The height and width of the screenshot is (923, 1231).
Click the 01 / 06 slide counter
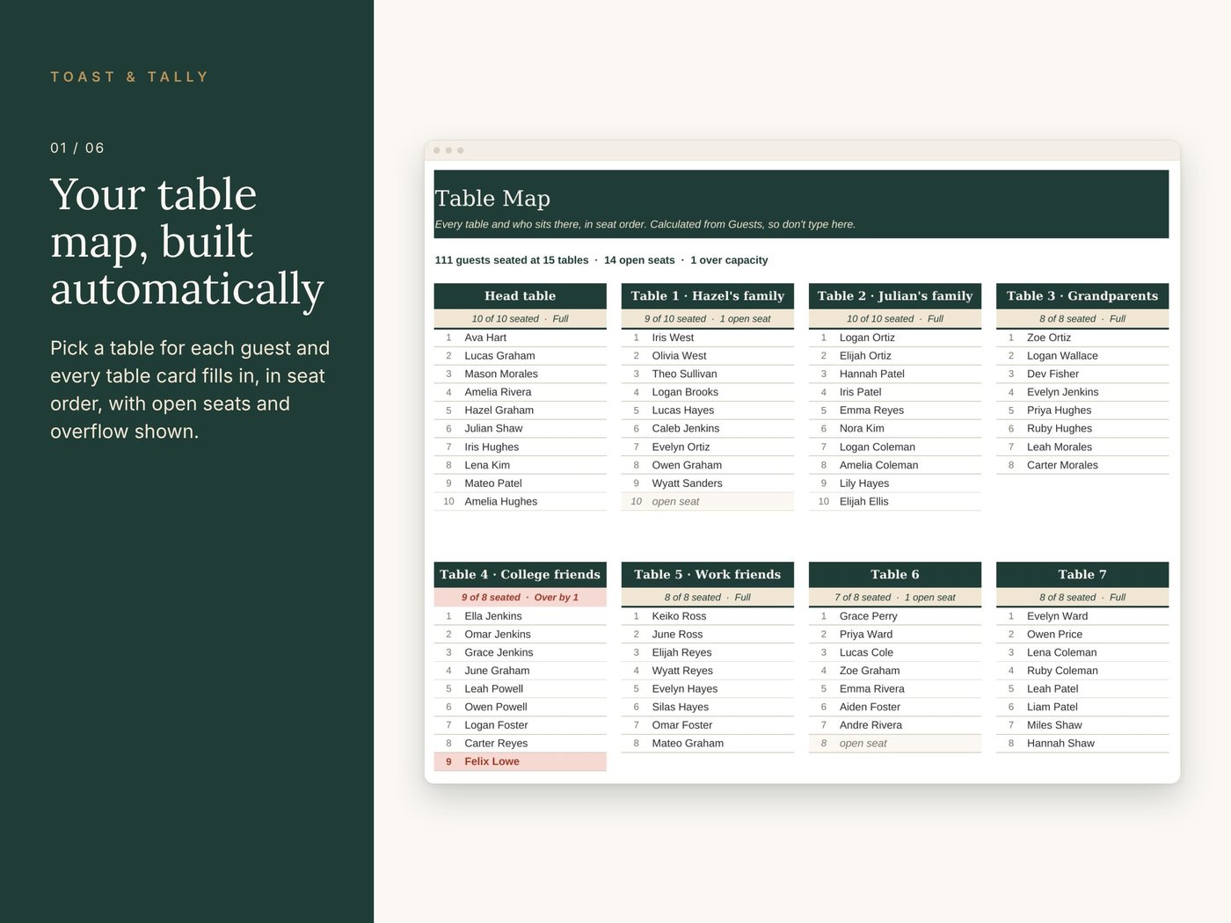tap(77, 148)
